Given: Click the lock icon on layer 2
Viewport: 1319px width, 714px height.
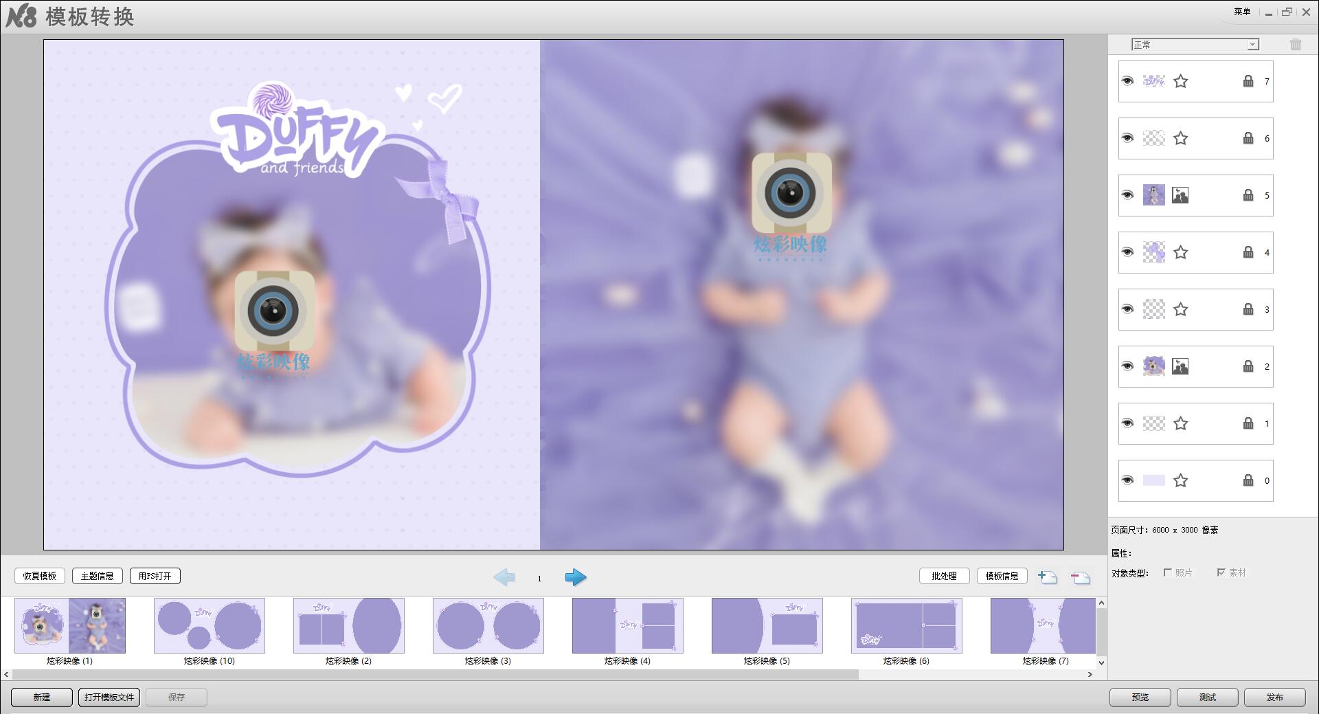Looking at the screenshot, I should click(1248, 366).
